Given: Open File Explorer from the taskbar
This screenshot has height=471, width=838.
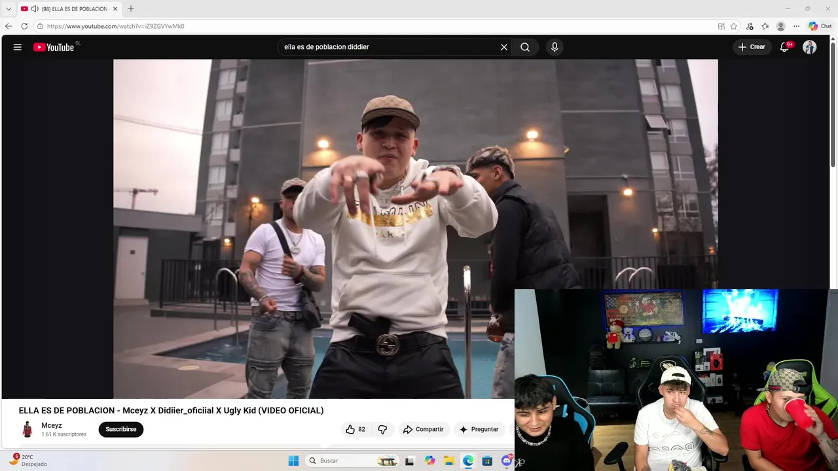Looking at the screenshot, I should pyautogui.click(x=449, y=461).
